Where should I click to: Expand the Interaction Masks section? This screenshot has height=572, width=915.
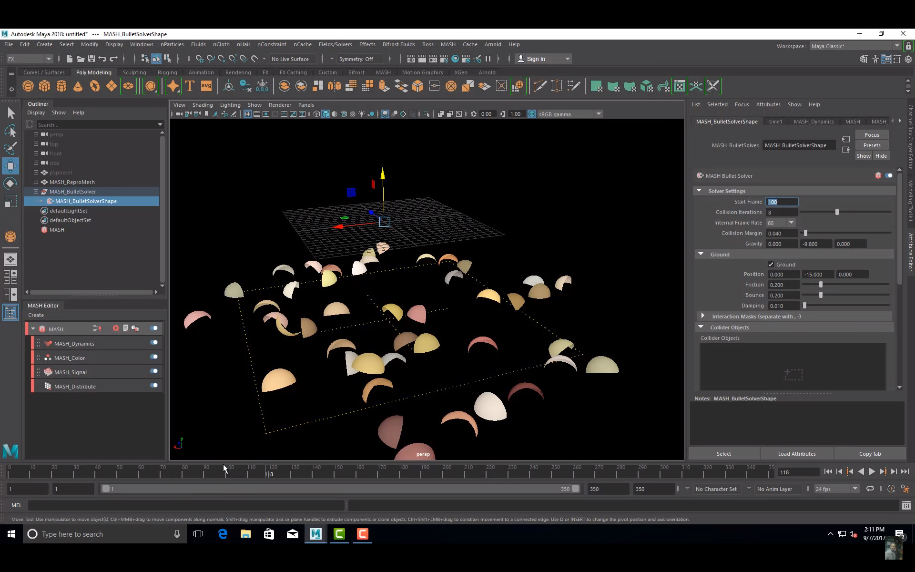tap(703, 316)
